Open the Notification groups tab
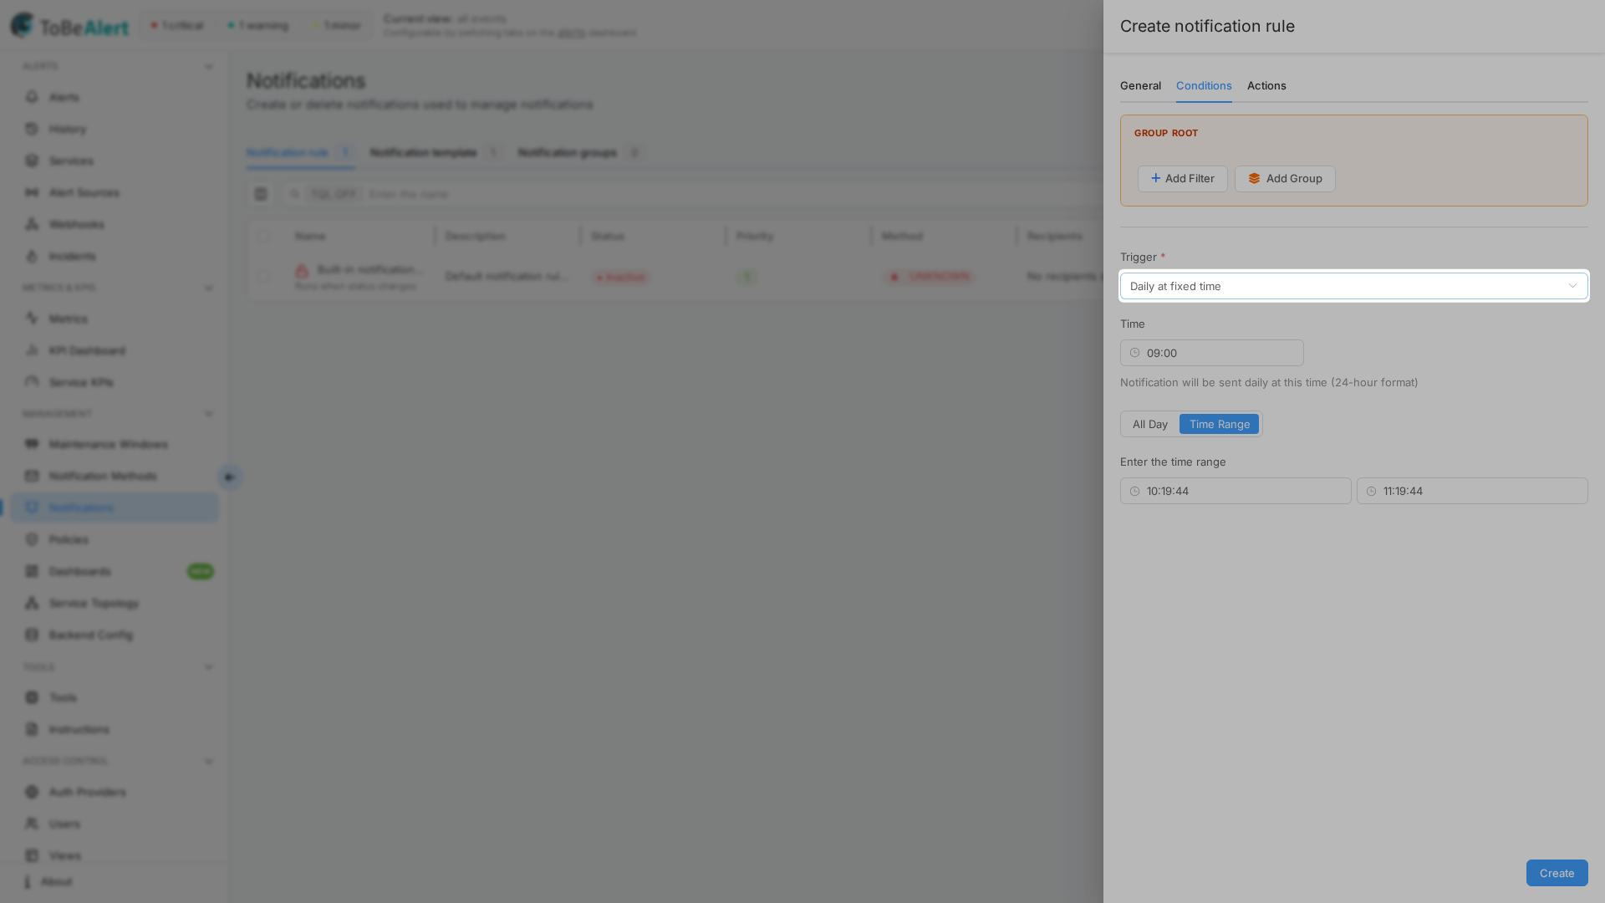Viewport: 1605px width, 903px height. coord(579,152)
